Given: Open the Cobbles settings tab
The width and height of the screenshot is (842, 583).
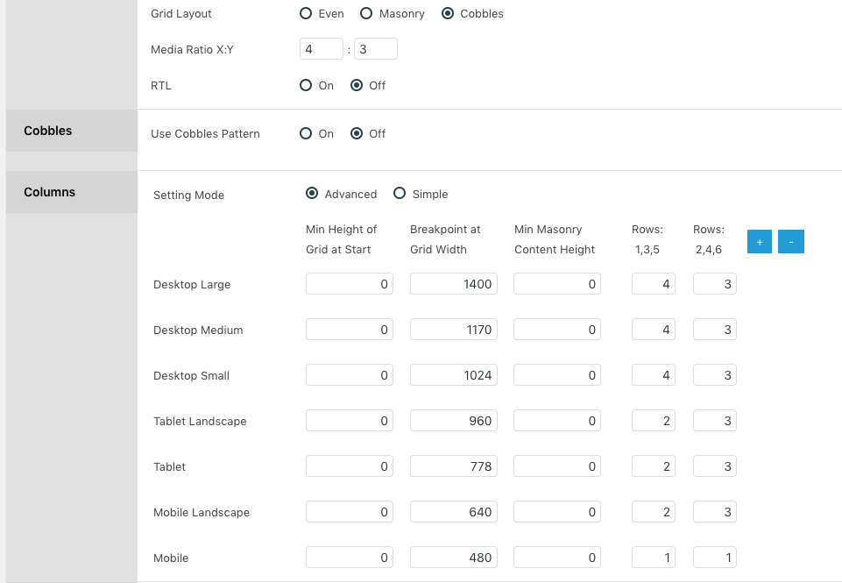Looking at the screenshot, I should 72,131.
